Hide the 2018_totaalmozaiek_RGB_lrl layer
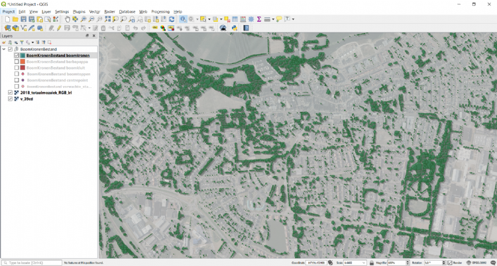 coord(10,93)
